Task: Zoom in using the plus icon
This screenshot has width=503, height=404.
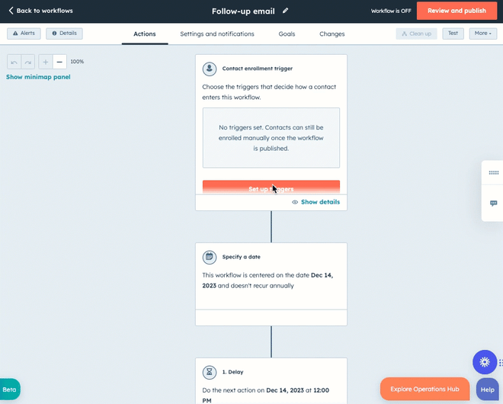Action: click(x=46, y=62)
